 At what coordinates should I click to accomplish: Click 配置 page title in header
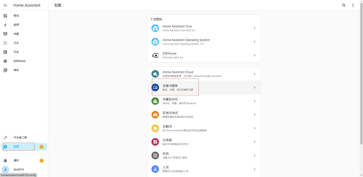[x=58, y=5]
